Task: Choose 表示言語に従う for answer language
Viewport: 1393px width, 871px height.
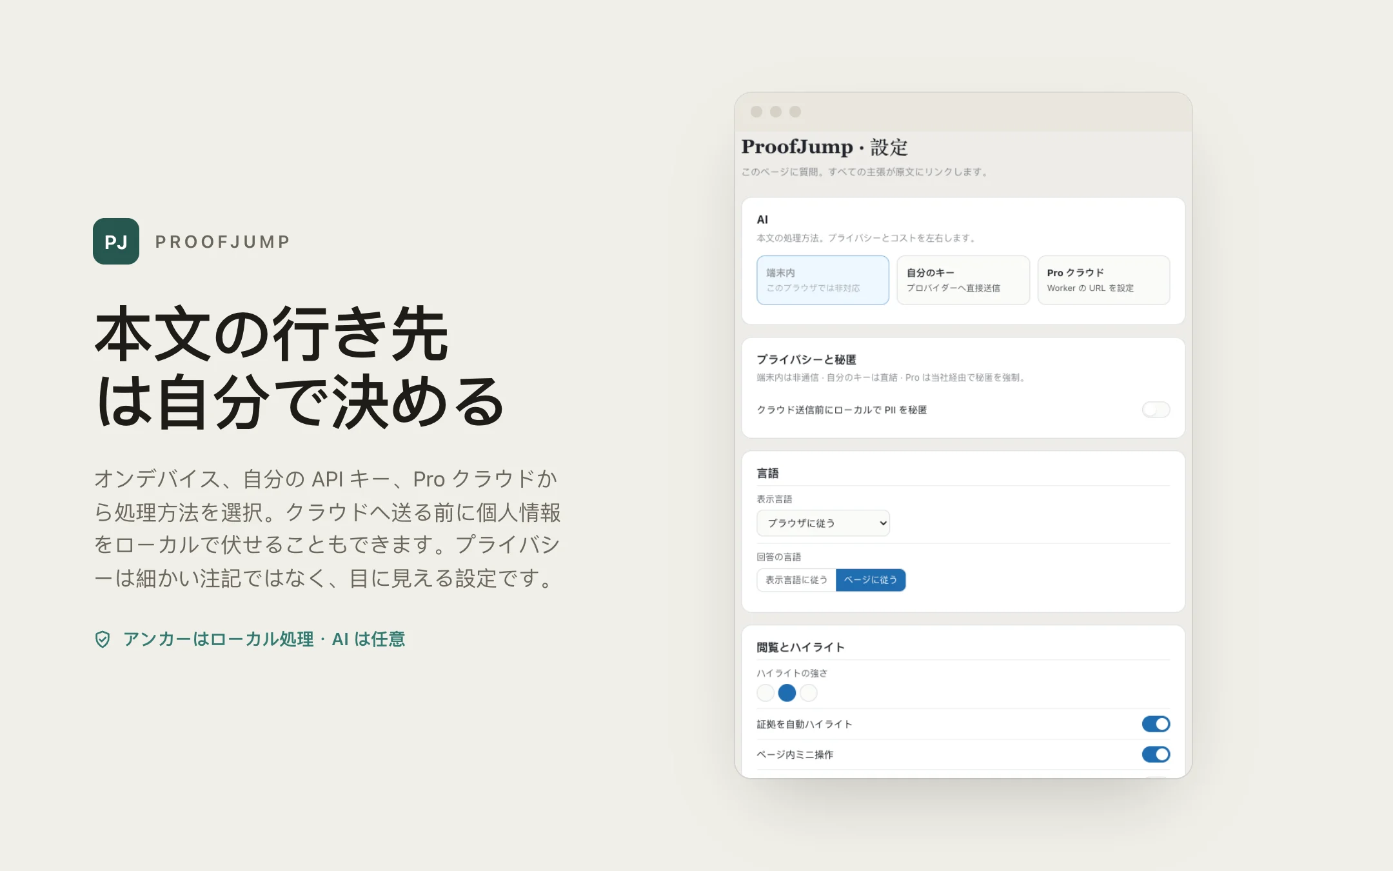Action: pyautogui.click(x=796, y=580)
